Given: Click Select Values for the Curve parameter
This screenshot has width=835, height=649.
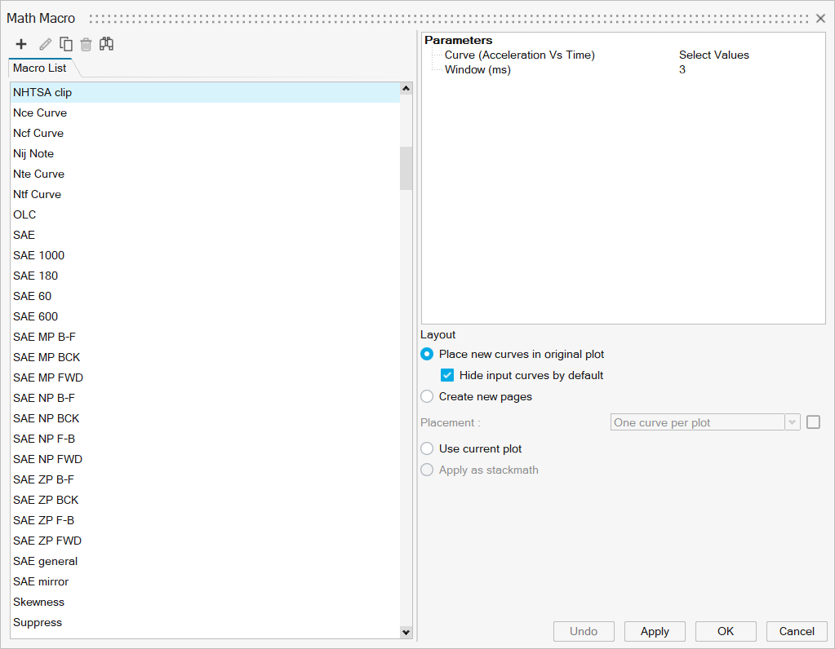Looking at the screenshot, I should [x=713, y=55].
